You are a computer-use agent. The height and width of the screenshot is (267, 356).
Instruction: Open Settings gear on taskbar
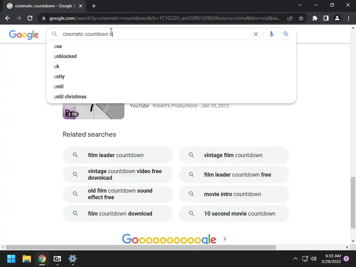tap(73, 259)
